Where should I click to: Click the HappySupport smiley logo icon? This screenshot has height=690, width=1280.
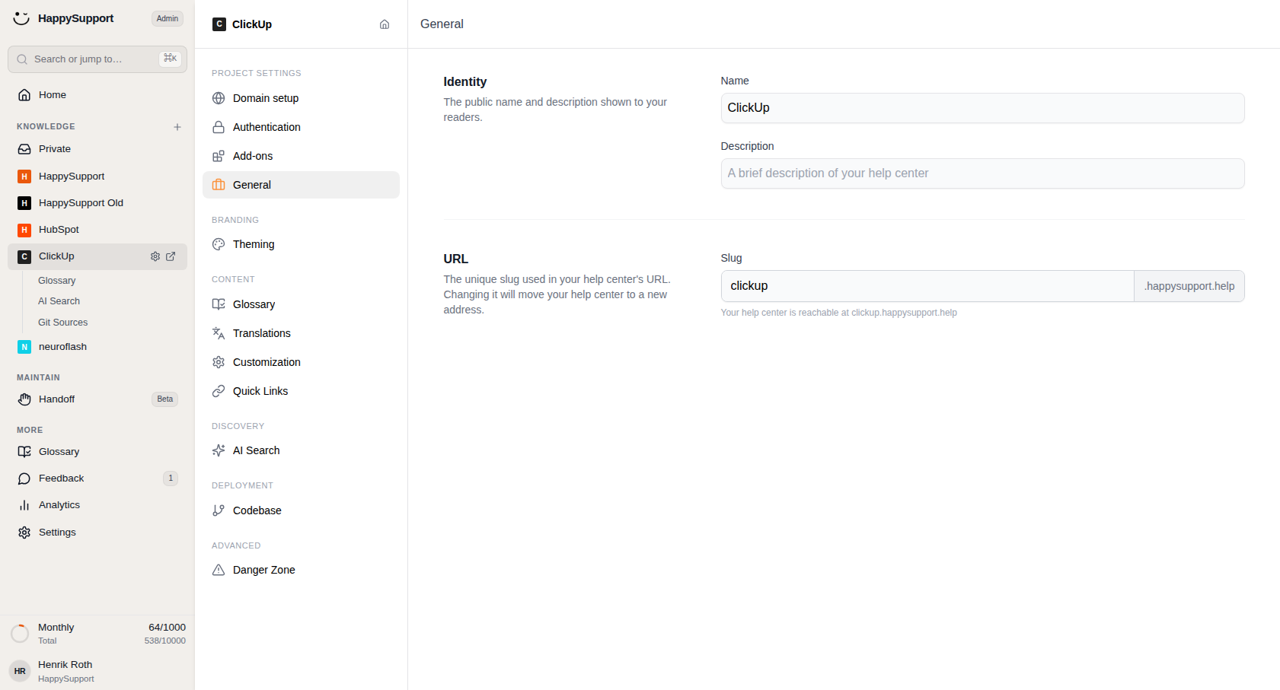tap(21, 18)
